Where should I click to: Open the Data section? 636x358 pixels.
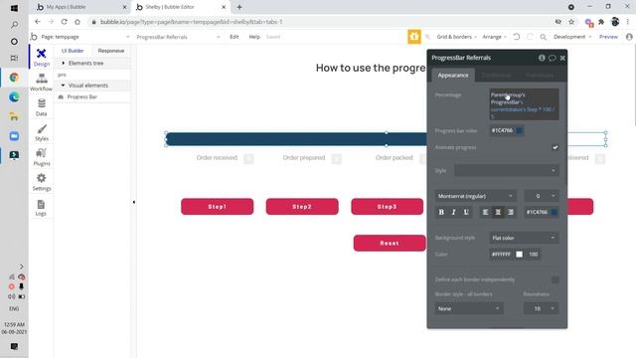42,107
